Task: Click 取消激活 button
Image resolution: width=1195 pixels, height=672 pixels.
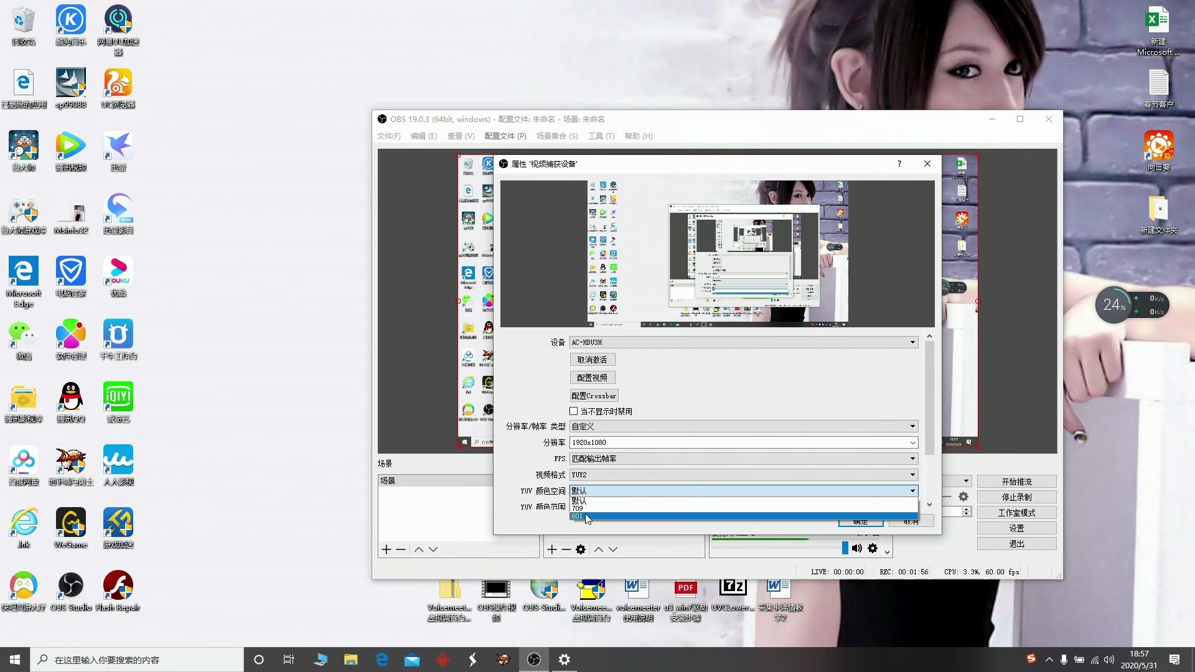Action: pyautogui.click(x=592, y=360)
